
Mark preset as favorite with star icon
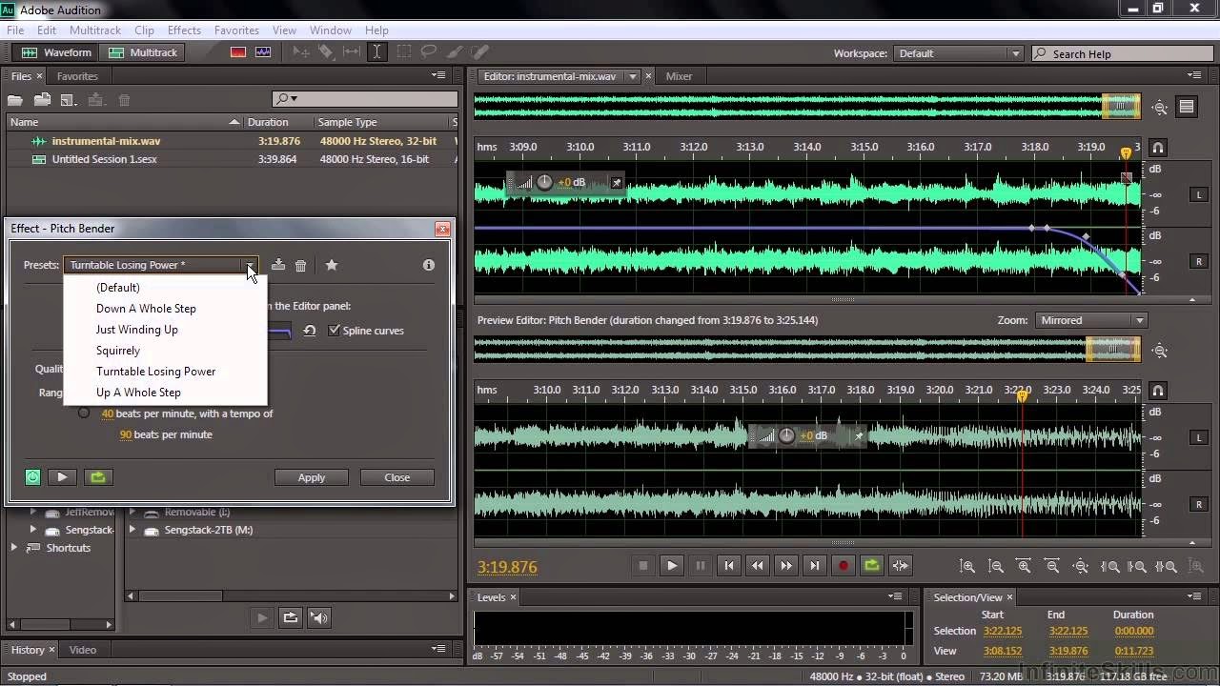click(332, 265)
